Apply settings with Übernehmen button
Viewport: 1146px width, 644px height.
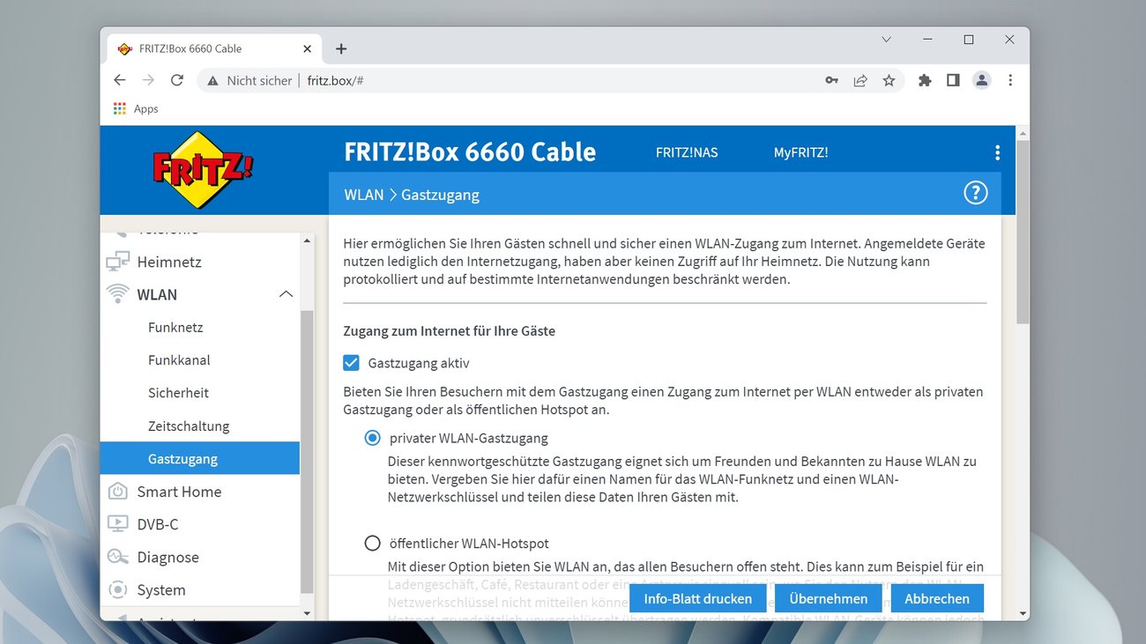(828, 598)
